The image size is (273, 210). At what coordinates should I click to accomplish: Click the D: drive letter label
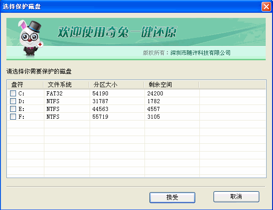tap(21, 101)
